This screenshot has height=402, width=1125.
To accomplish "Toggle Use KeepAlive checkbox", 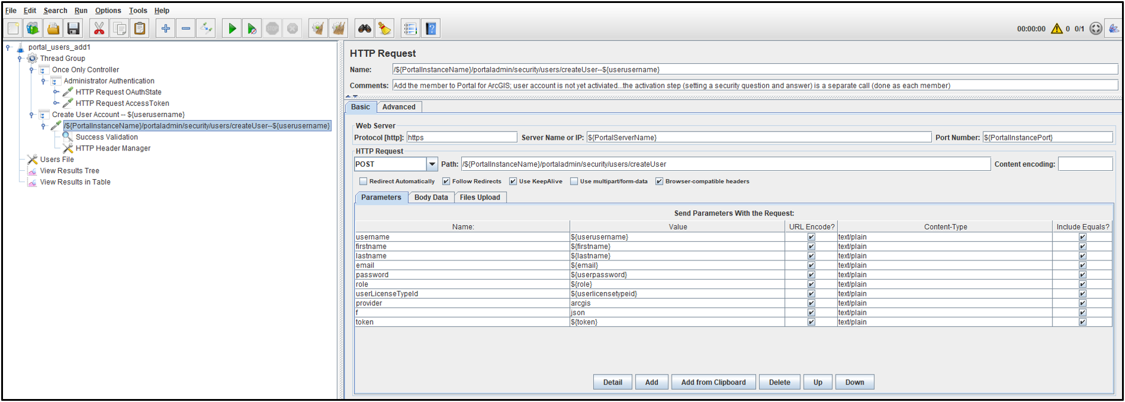I will pos(513,182).
